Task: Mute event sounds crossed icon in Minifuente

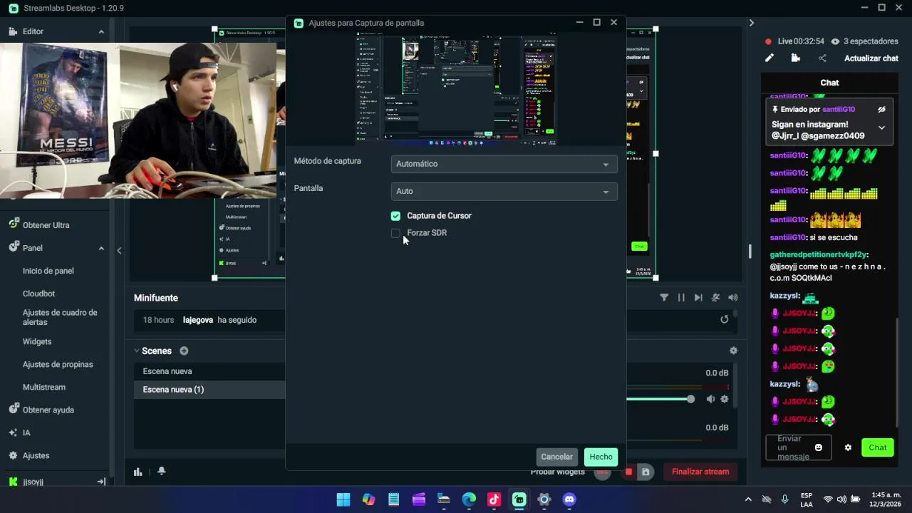Action: pos(715,298)
